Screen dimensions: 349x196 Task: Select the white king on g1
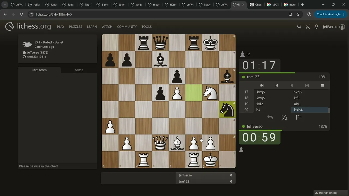pos(210,160)
